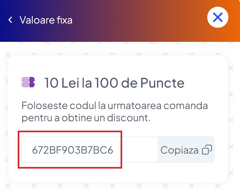Click the gradient header bar center
The image size is (240, 189).
(x=120, y=21)
